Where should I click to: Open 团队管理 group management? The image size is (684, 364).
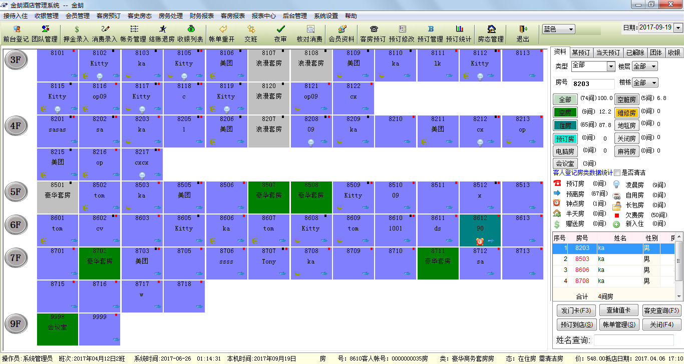click(45, 34)
